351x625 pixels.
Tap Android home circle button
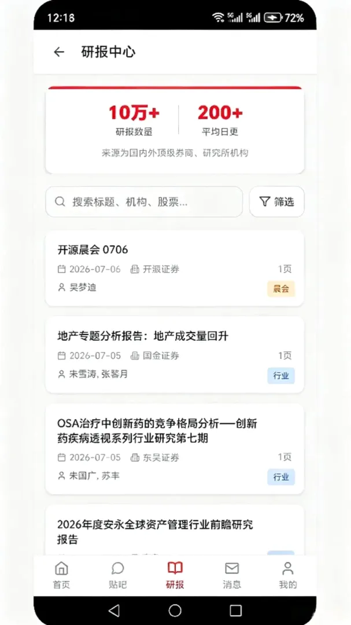tap(175, 611)
